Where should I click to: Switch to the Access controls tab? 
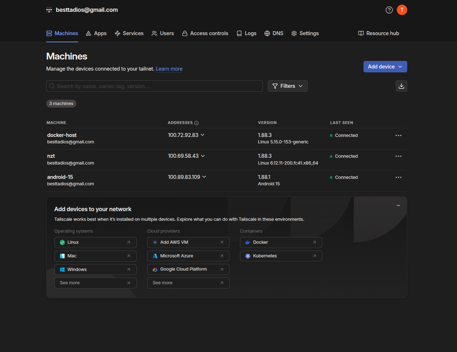[205, 33]
